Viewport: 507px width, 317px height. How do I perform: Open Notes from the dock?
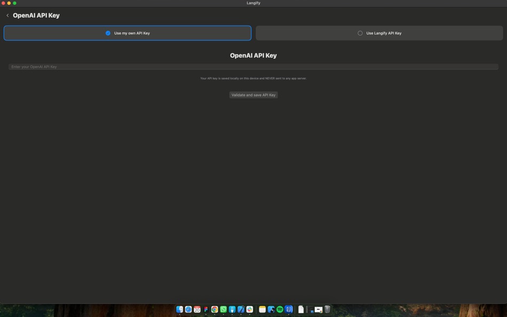point(262,309)
